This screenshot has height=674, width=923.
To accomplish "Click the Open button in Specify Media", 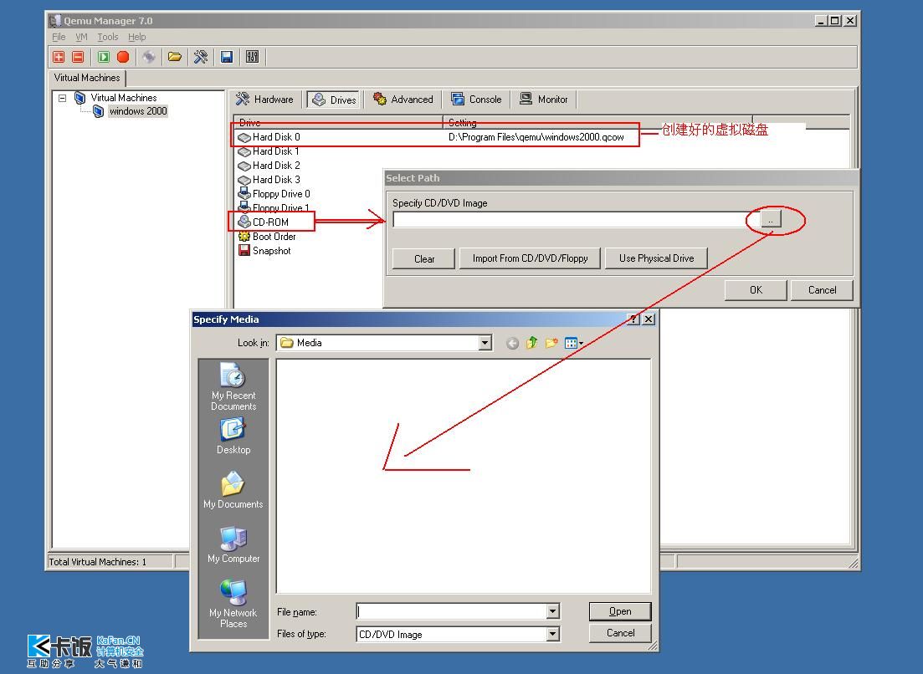I will [620, 611].
